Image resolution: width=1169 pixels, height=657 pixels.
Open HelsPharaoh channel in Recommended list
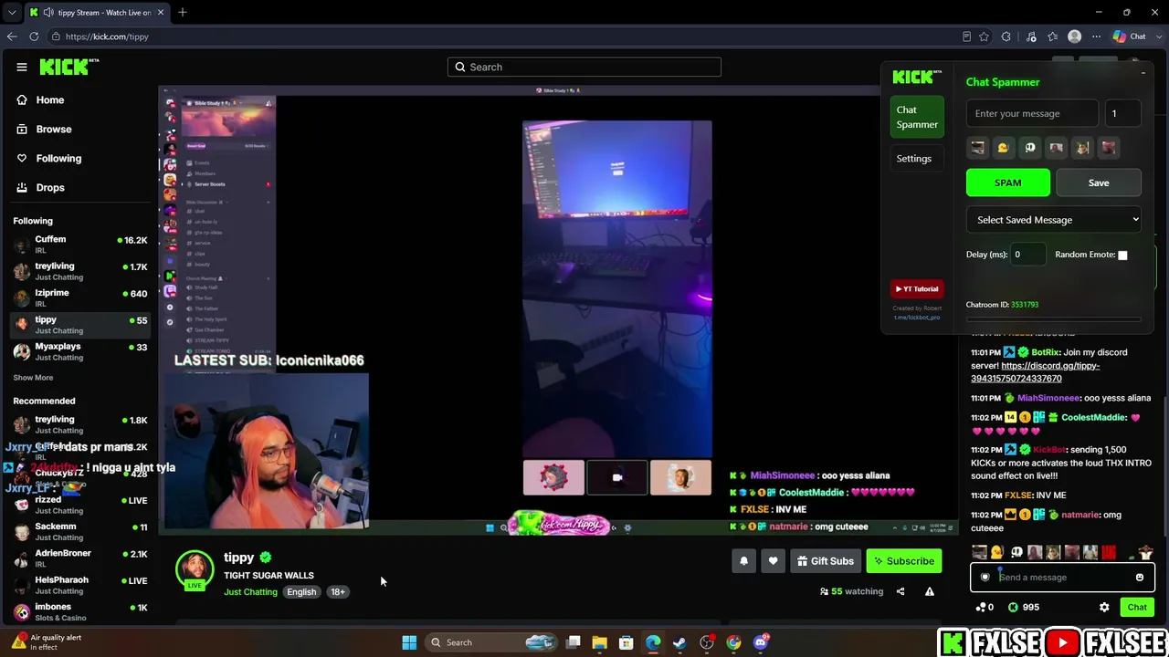pyautogui.click(x=79, y=585)
